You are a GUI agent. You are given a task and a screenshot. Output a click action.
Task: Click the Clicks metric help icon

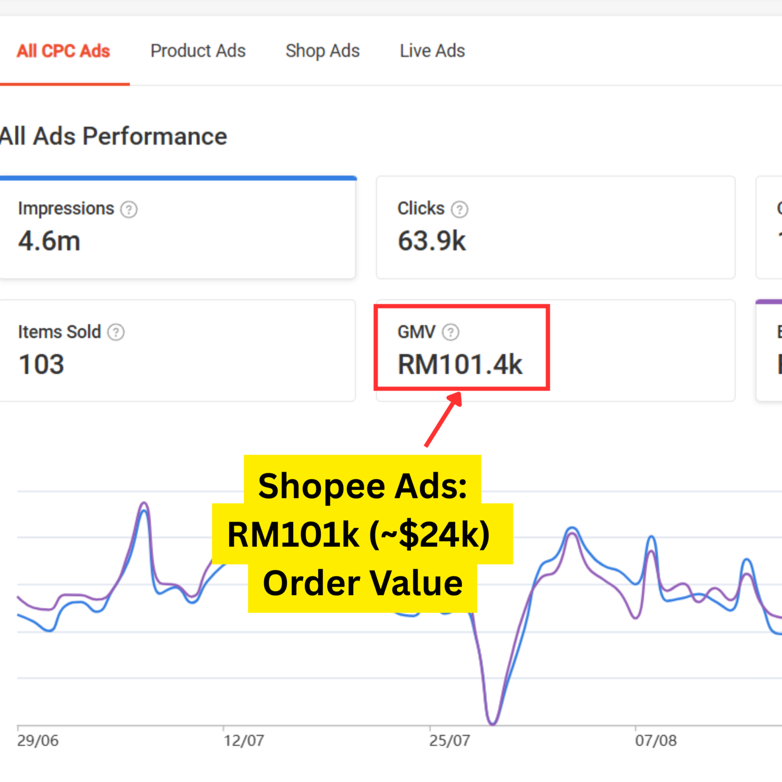[459, 209]
